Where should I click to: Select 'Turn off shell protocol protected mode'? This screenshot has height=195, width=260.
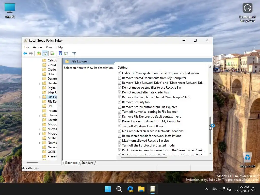pyautogui.click(x=148, y=145)
